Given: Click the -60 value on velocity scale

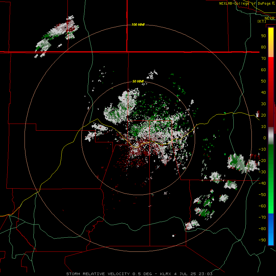Looking at the screenshot, I should pyautogui.click(x=262, y=206).
